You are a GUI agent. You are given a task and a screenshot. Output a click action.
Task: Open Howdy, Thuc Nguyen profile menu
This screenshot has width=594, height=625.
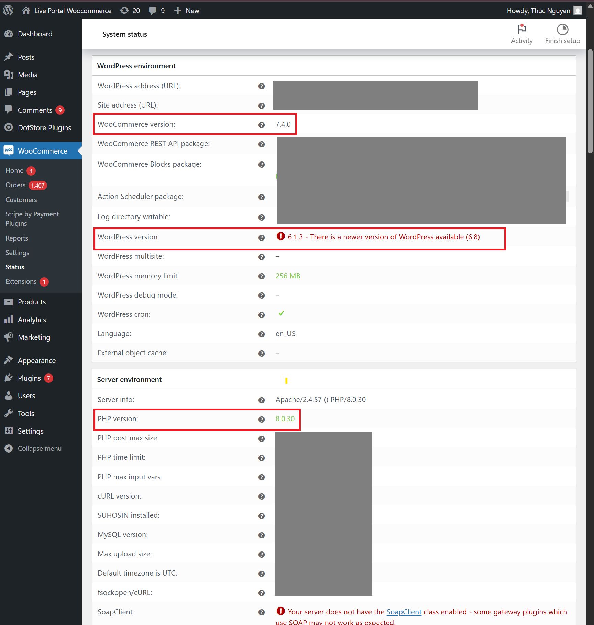(544, 11)
